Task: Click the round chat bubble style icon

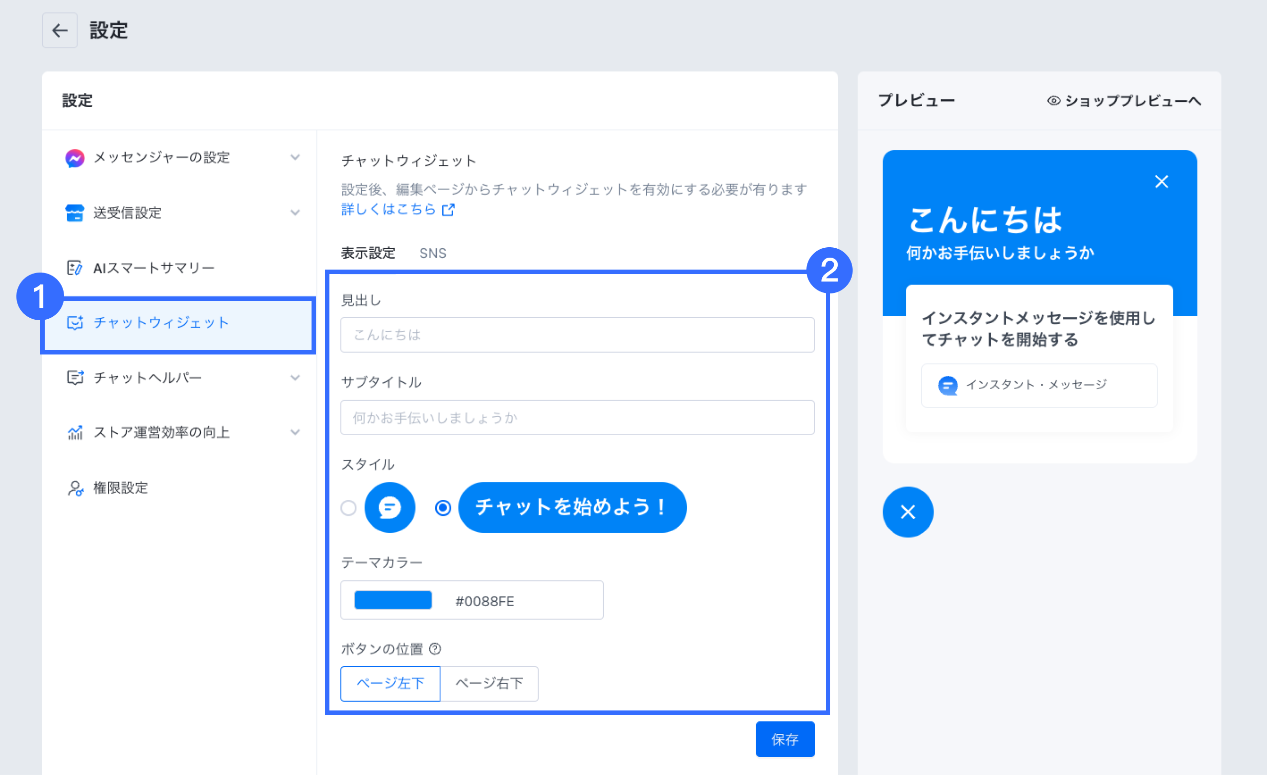Action: 390,507
